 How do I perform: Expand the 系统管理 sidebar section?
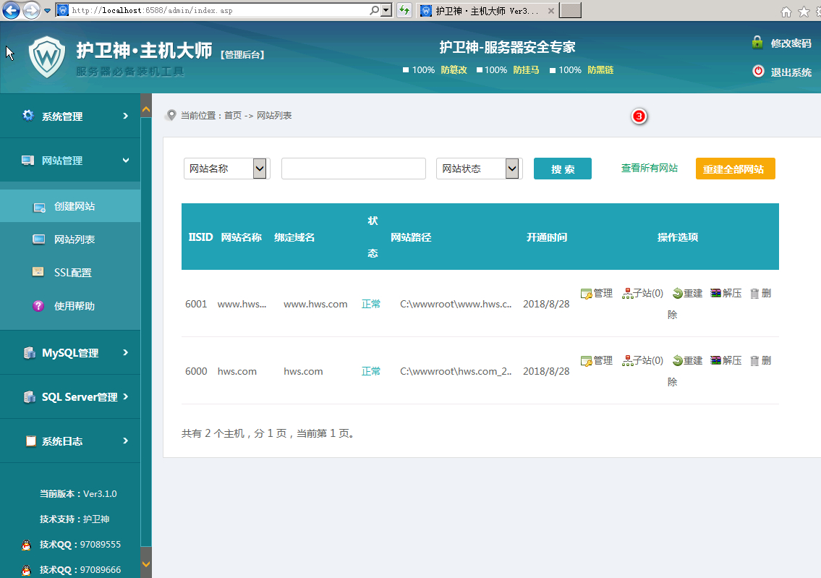point(70,116)
